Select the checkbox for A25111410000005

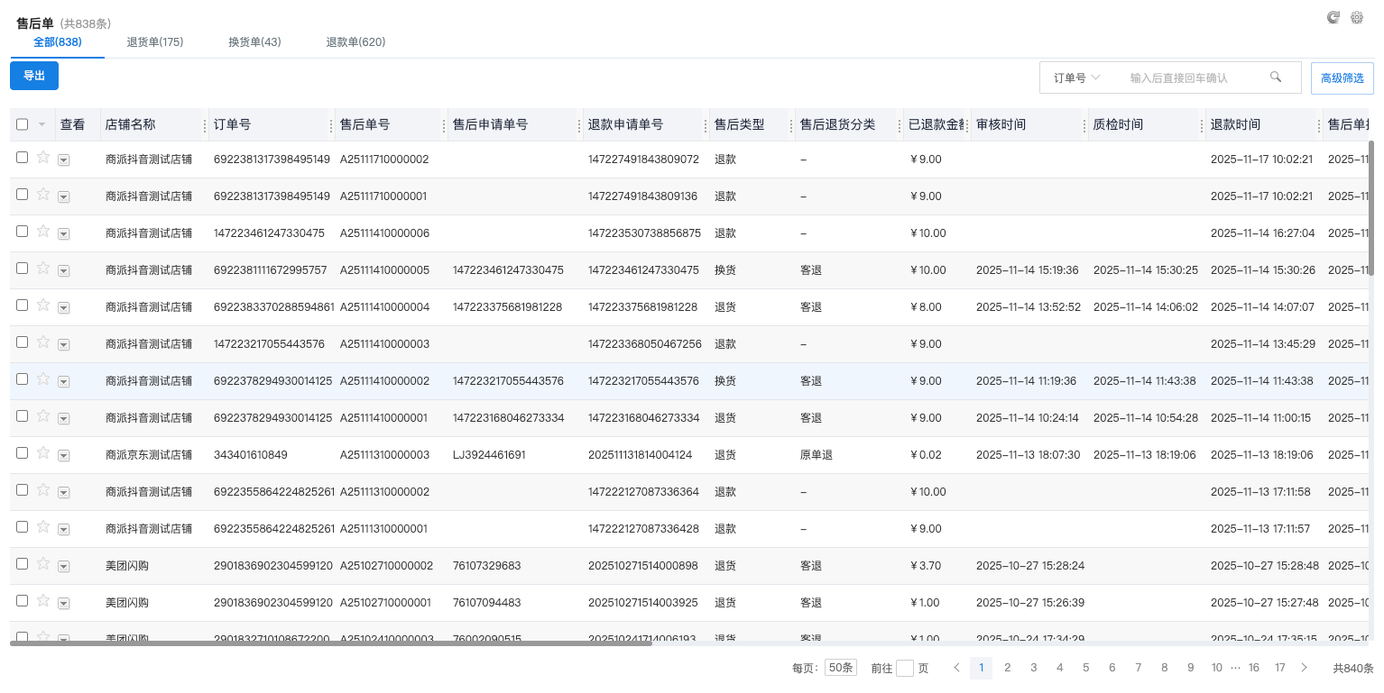pos(23,268)
